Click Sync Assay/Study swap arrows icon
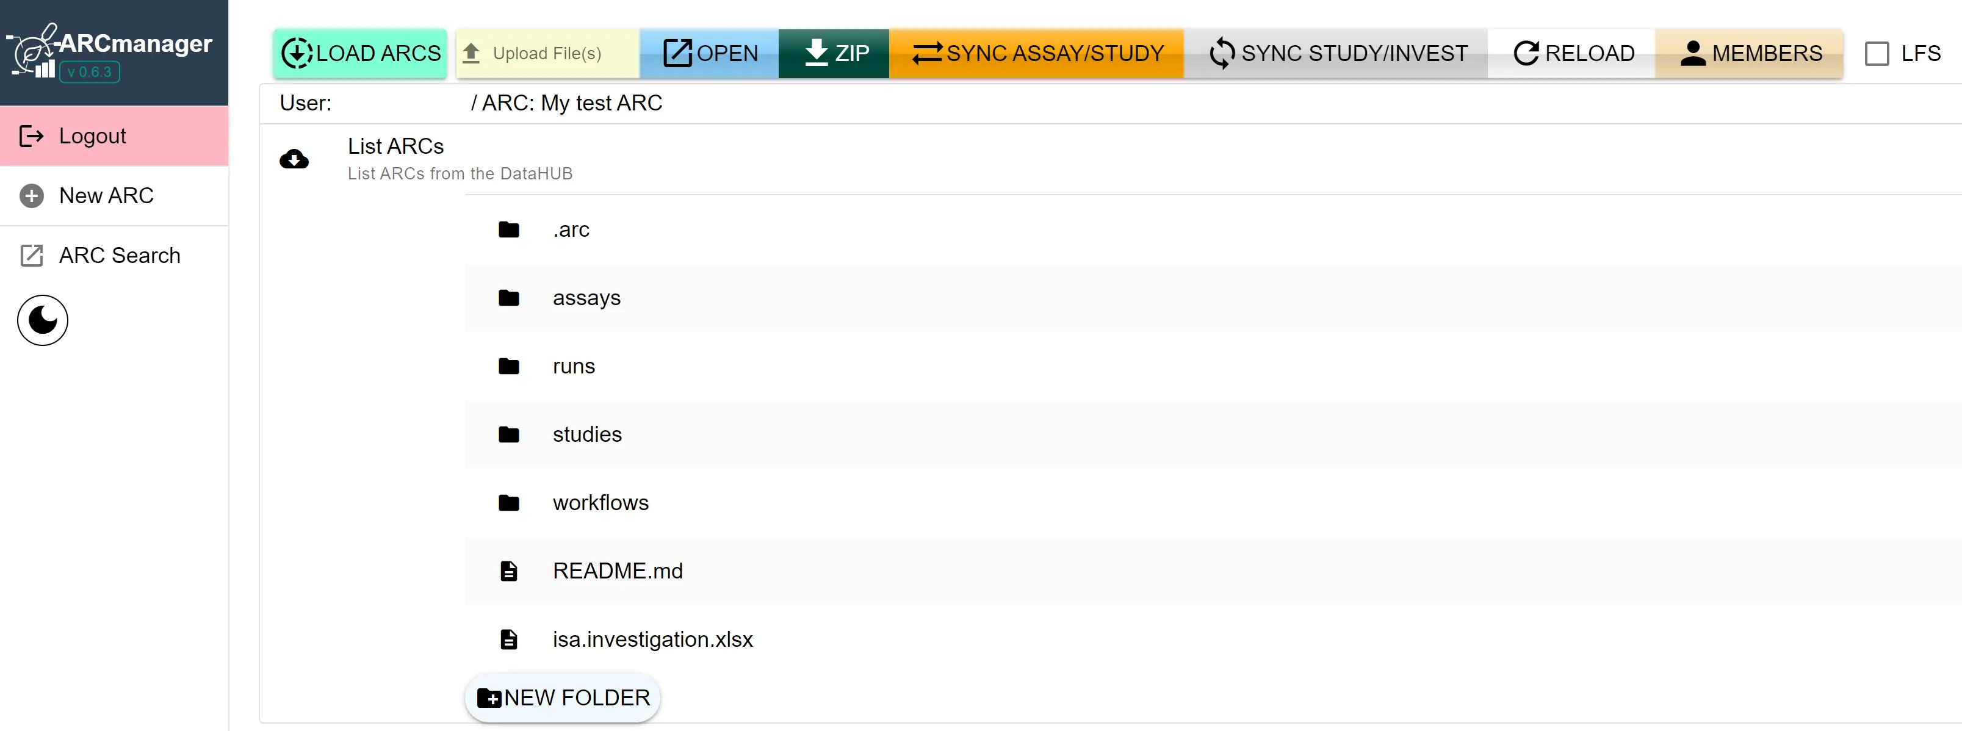1962x731 pixels. 927,53
